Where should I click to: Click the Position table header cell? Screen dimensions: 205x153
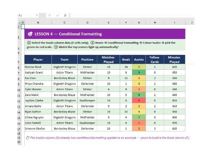pos(87,60)
